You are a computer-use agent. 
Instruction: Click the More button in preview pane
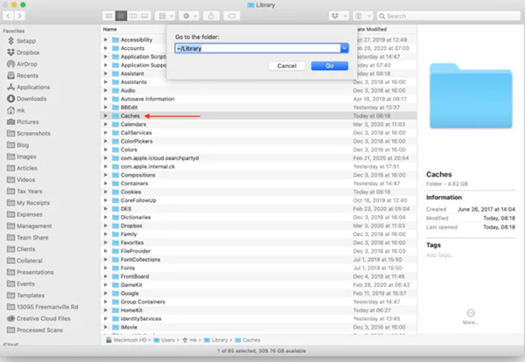click(471, 317)
